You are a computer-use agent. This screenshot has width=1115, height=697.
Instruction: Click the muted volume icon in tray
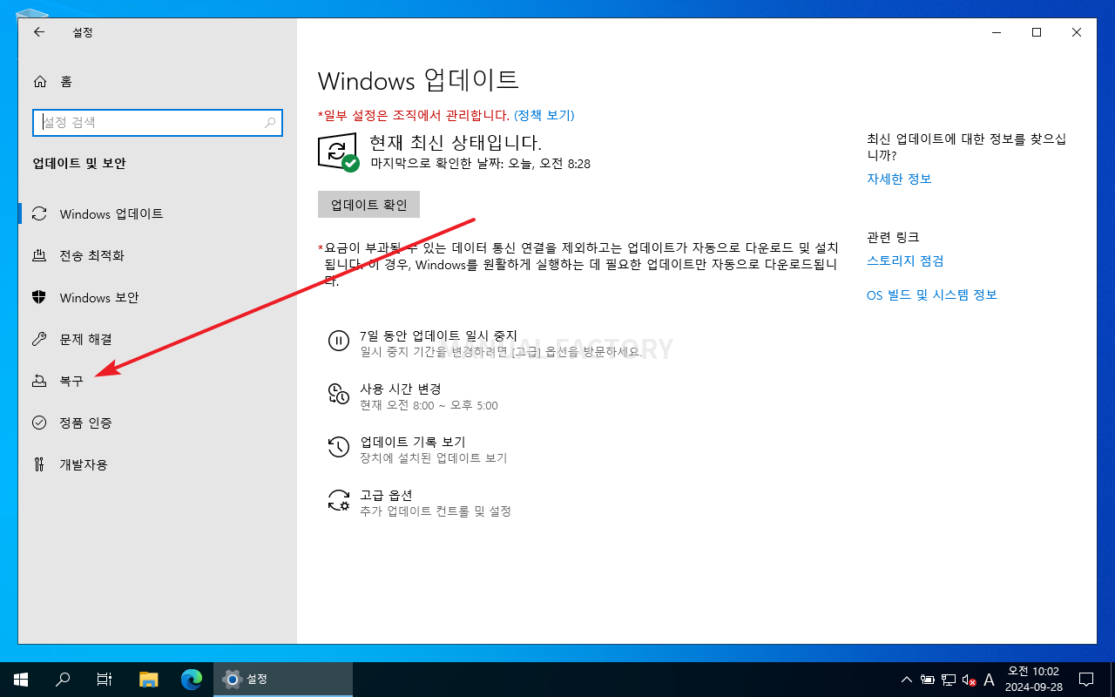click(968, 680)
